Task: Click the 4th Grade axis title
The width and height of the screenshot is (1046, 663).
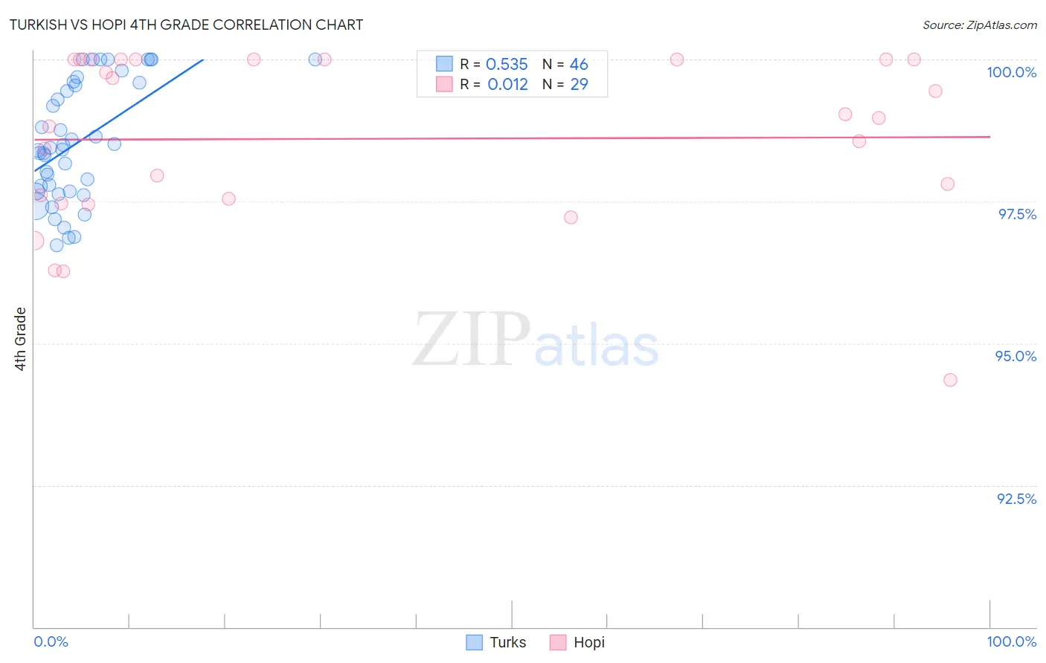Action: click(20, 339)
